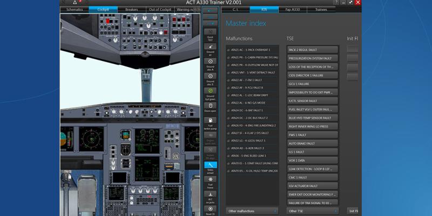Switch to the Trainees tab
432x216 pixels.
pos(321,10)
